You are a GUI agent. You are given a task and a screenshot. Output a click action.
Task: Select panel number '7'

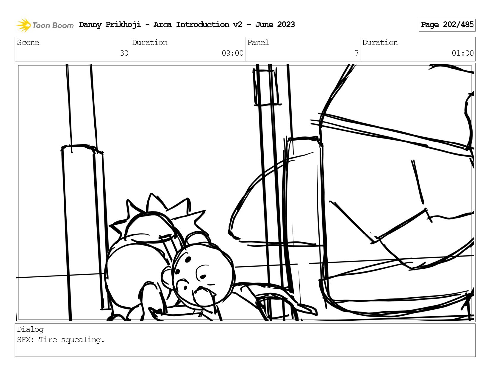(x=356, y=53)
